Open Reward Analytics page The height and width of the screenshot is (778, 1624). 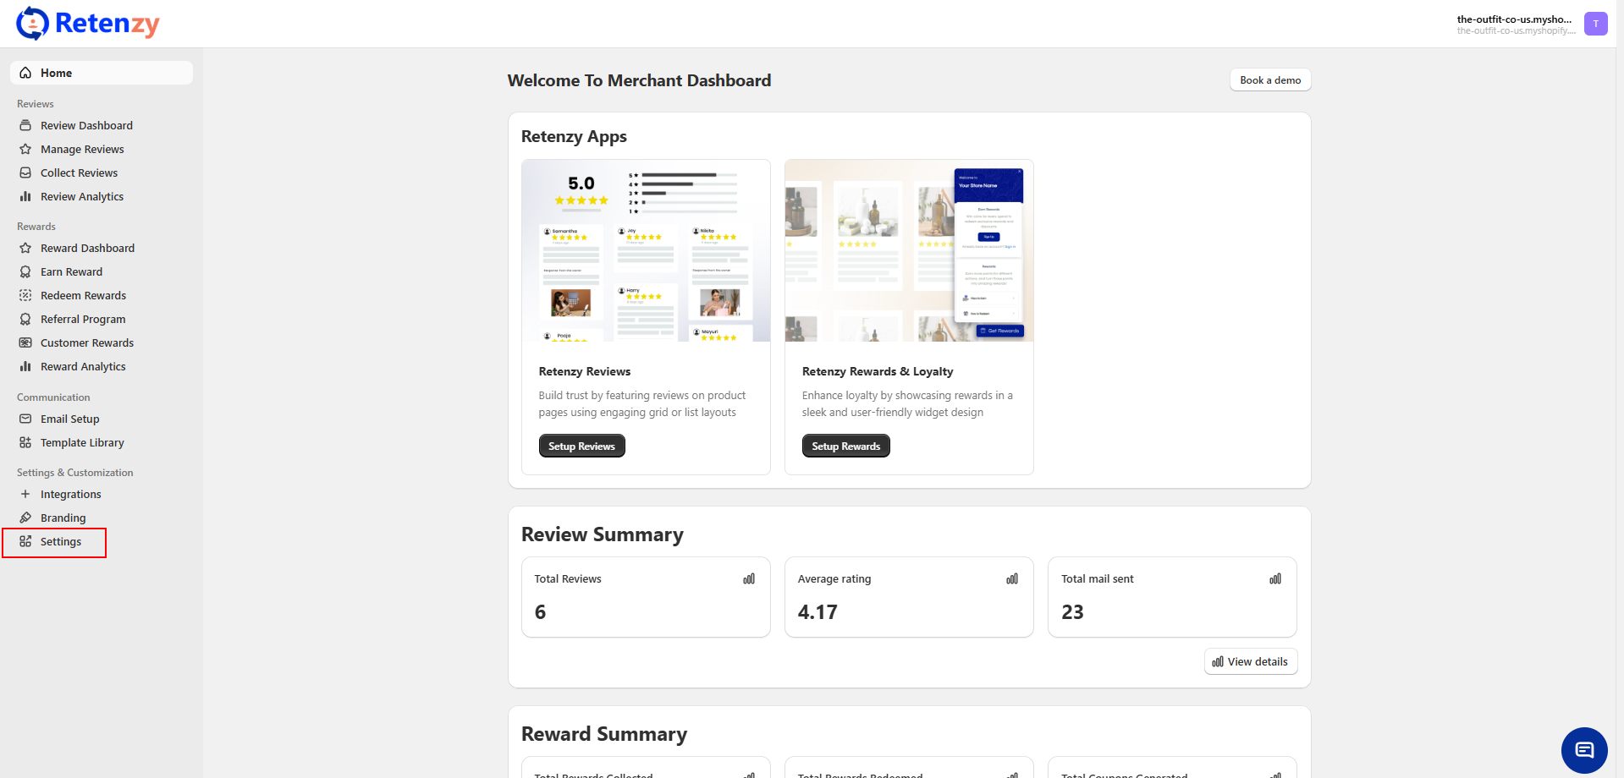[102, 366]
